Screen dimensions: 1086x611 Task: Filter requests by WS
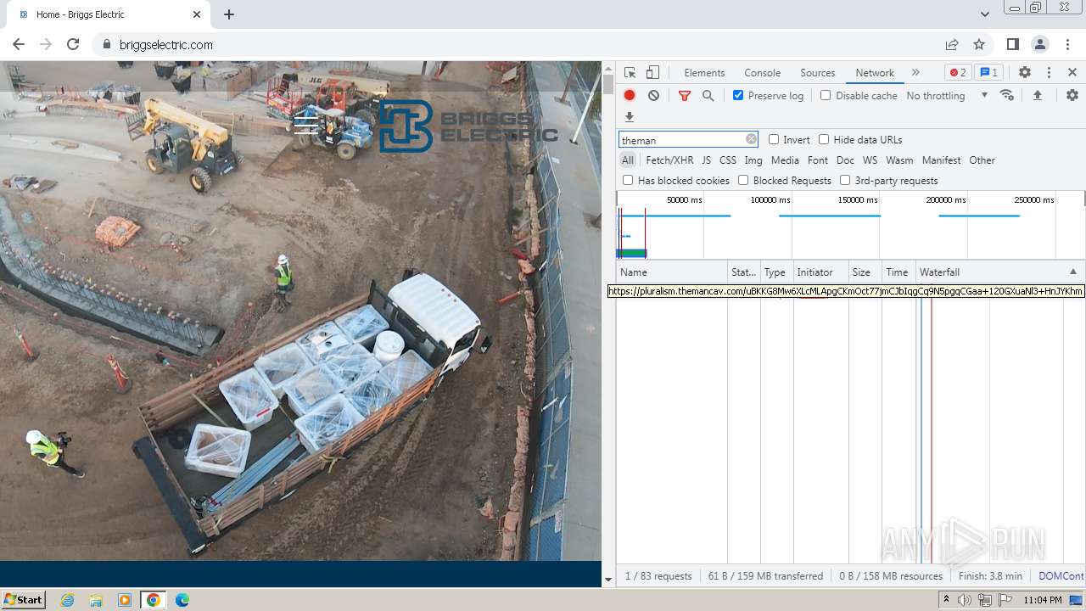[x=870, y=160]
